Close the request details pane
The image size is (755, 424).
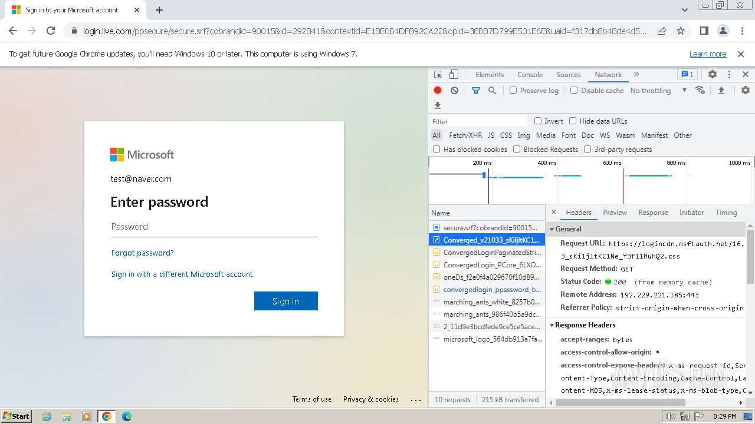553,212
